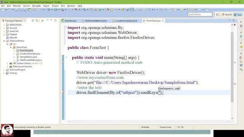Open the Debug dropdown arrow
This screenshot has height=137, width=244.
click(52, 10)
